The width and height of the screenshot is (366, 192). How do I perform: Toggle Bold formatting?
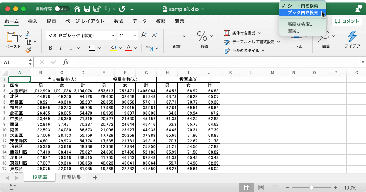click(x=51, y=48)
